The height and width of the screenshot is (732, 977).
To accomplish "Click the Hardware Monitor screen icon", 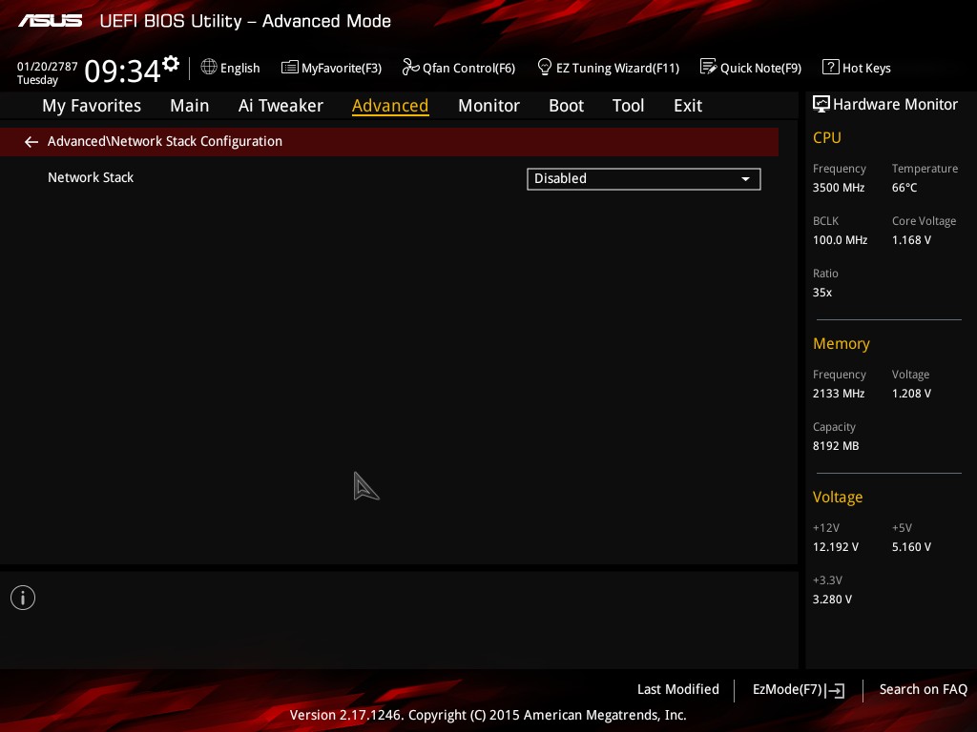I will click(821, 104).
